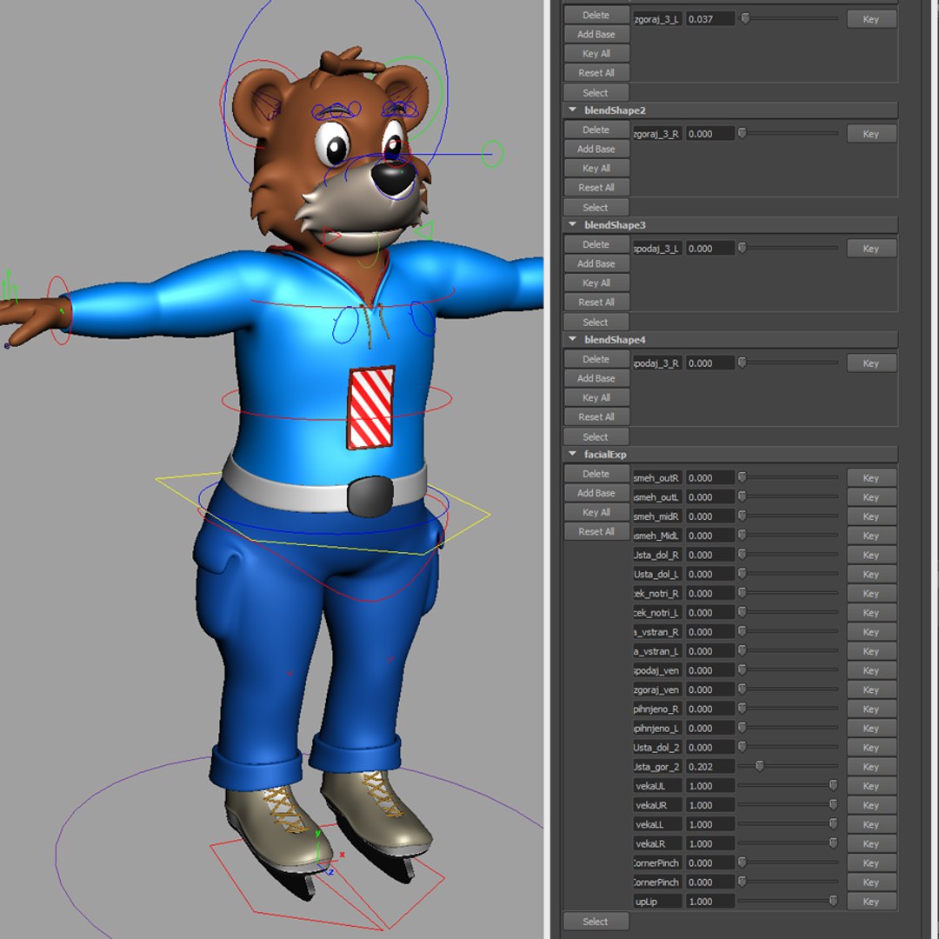Key the Usta_gor_2 target
This screenshot has width=939, height=939.
[871, 767]
